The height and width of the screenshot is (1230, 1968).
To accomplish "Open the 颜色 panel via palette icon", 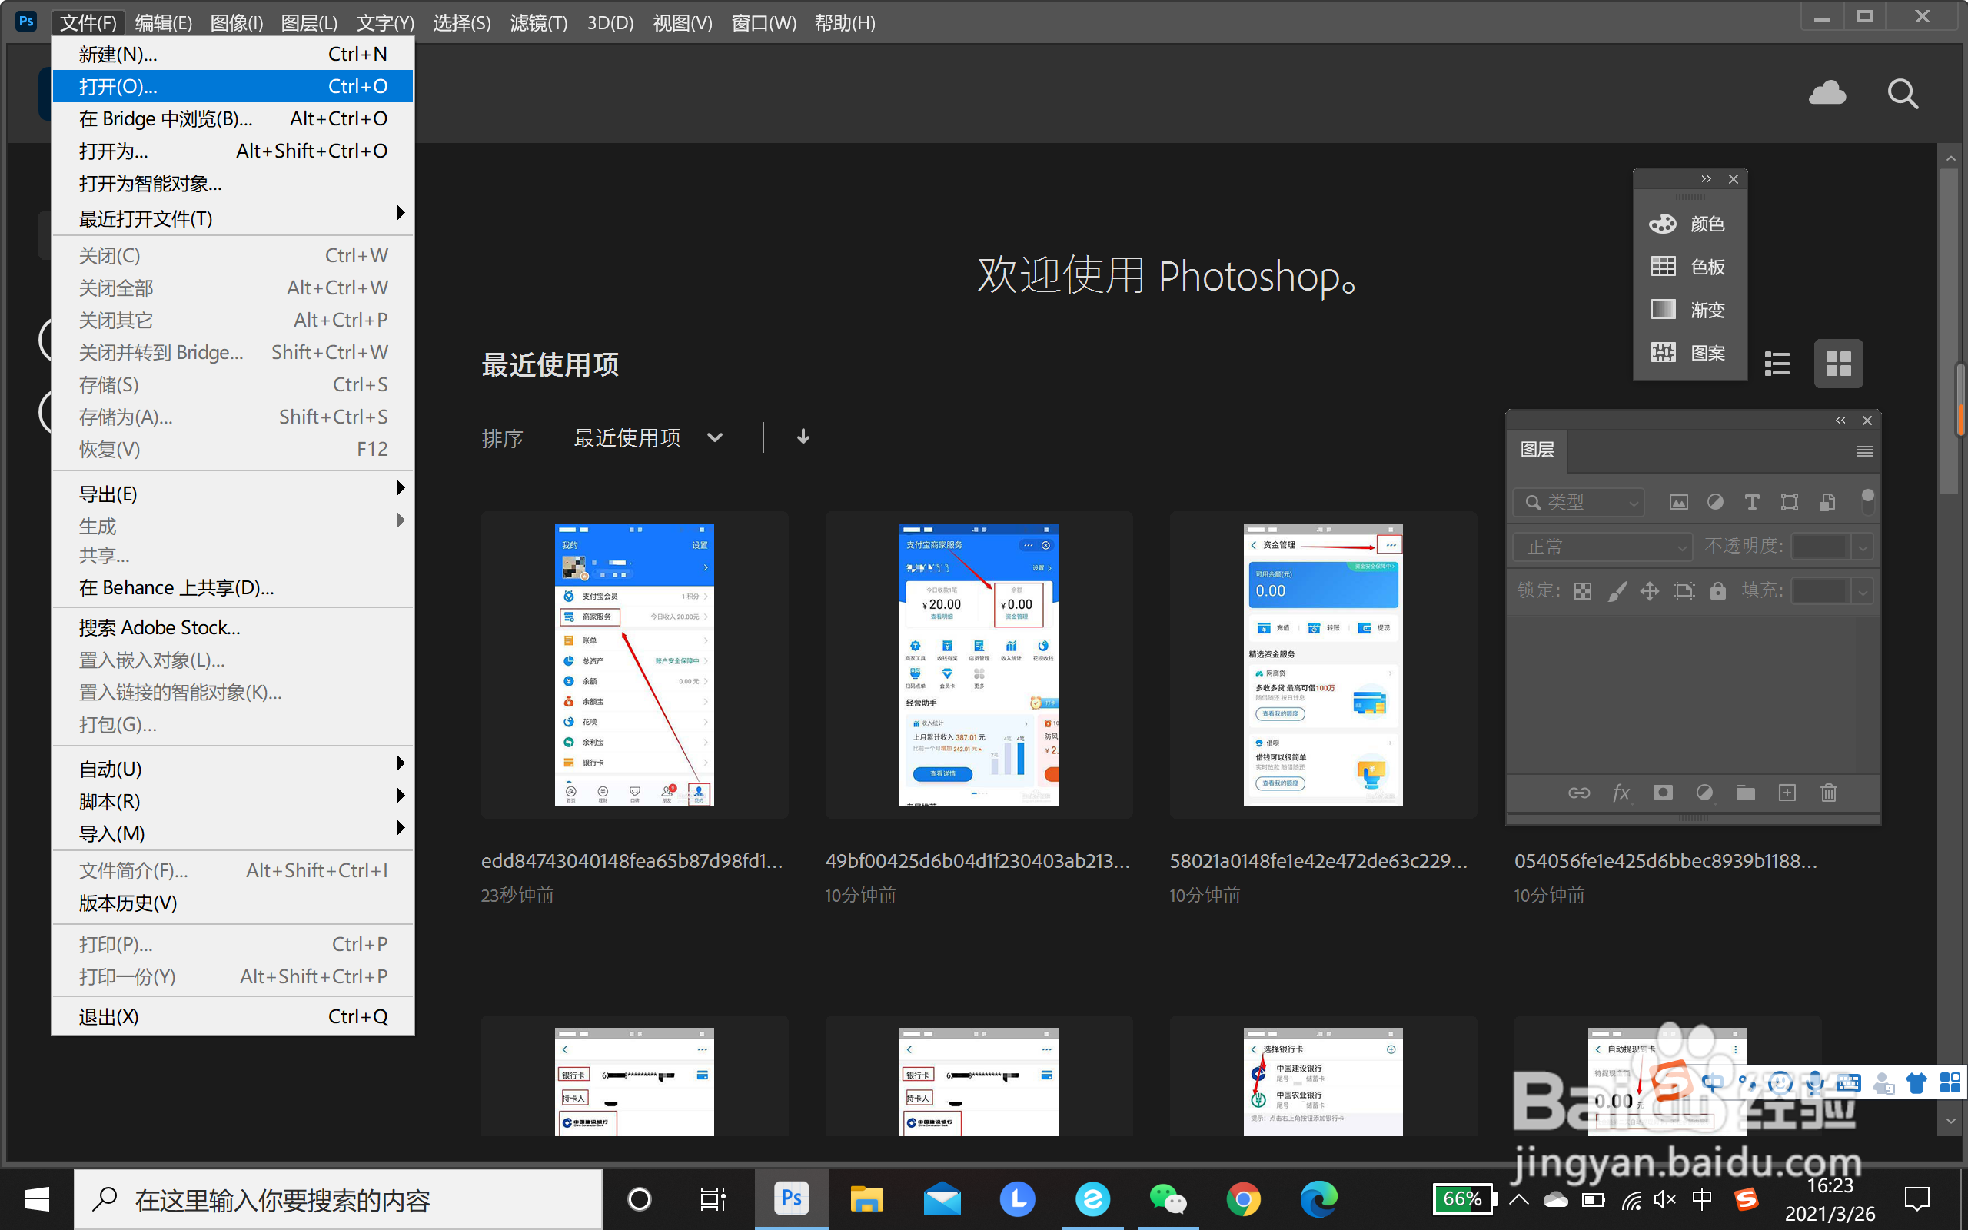I will [1664, 223].
